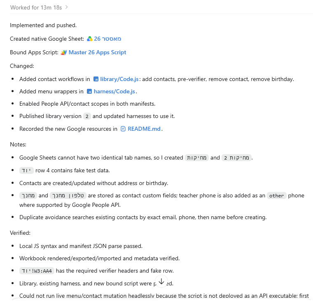Click the JS file icon beside library/Code.js
The image size is (315, 301).
point(96,79)
